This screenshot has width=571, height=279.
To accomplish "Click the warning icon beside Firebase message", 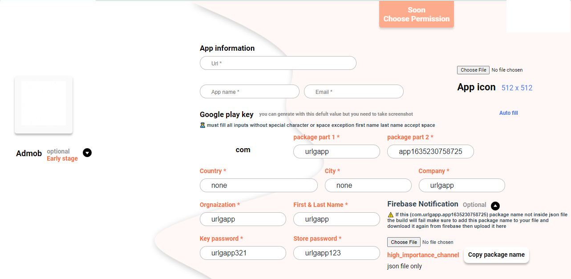I will [390, 214].
